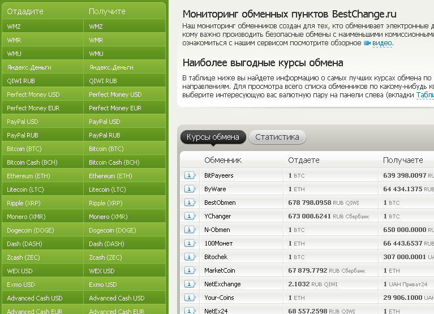
Task: Select WMZ in Получите column
Action: [x=124, y=26]
